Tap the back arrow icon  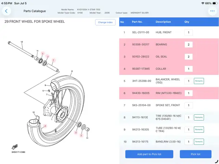(6, 11)
